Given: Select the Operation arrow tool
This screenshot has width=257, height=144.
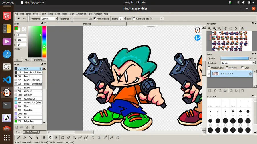Looking at the screenshot, I should tap(99, 137).
